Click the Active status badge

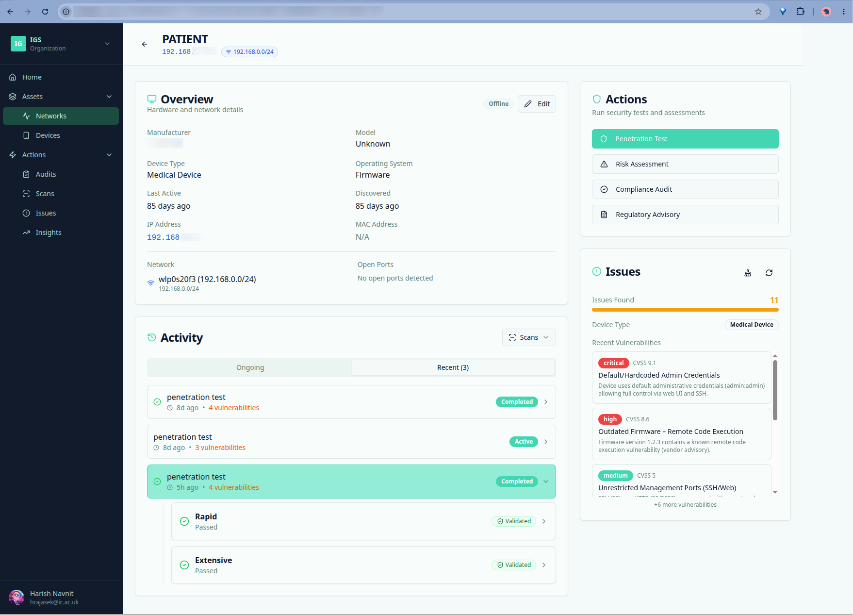pos(524,442)
